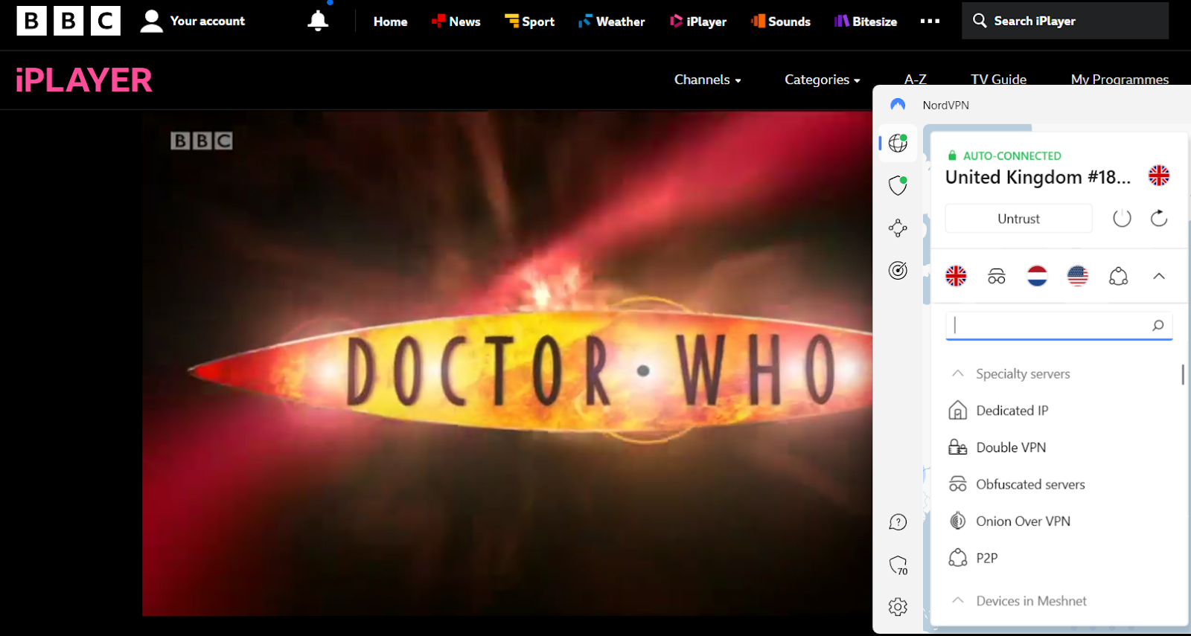Go to BBC Home
1191x636 pixels.
[x=390, y=22]
